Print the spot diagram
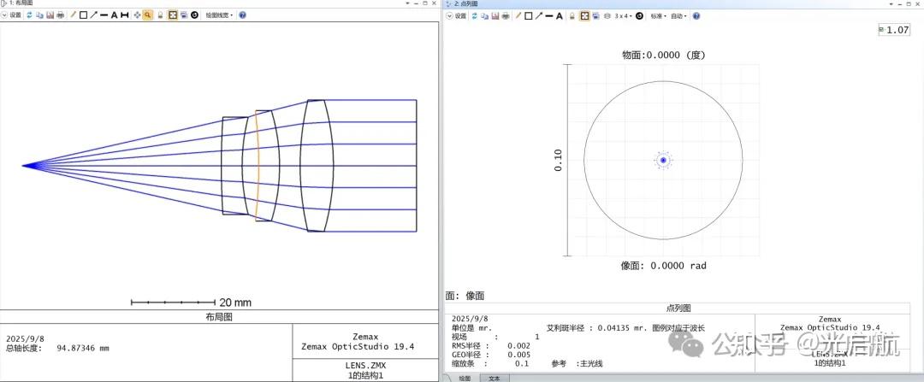Image resolution: width=924 pixels, height=382 pixels. point(506,16)
